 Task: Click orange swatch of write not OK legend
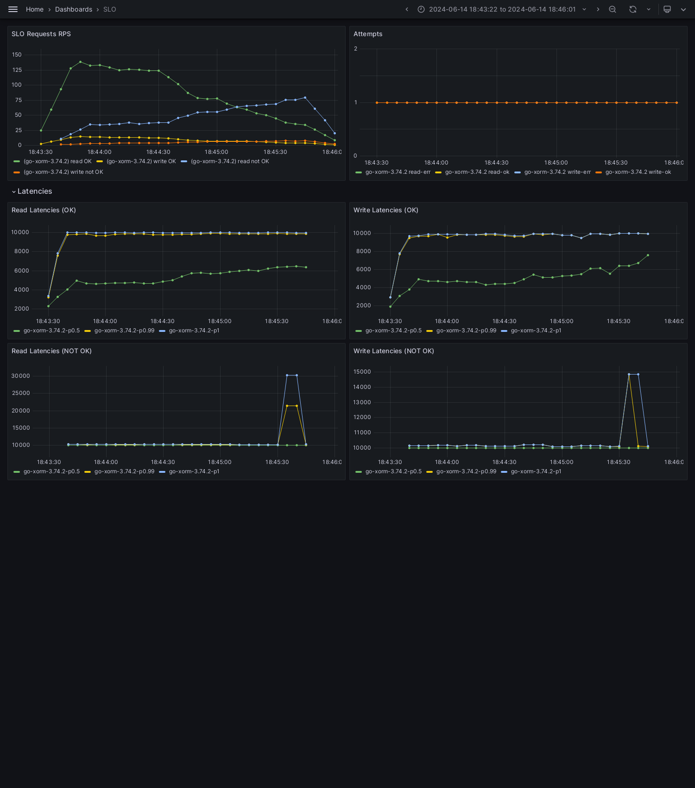click(x=17, y=172)
